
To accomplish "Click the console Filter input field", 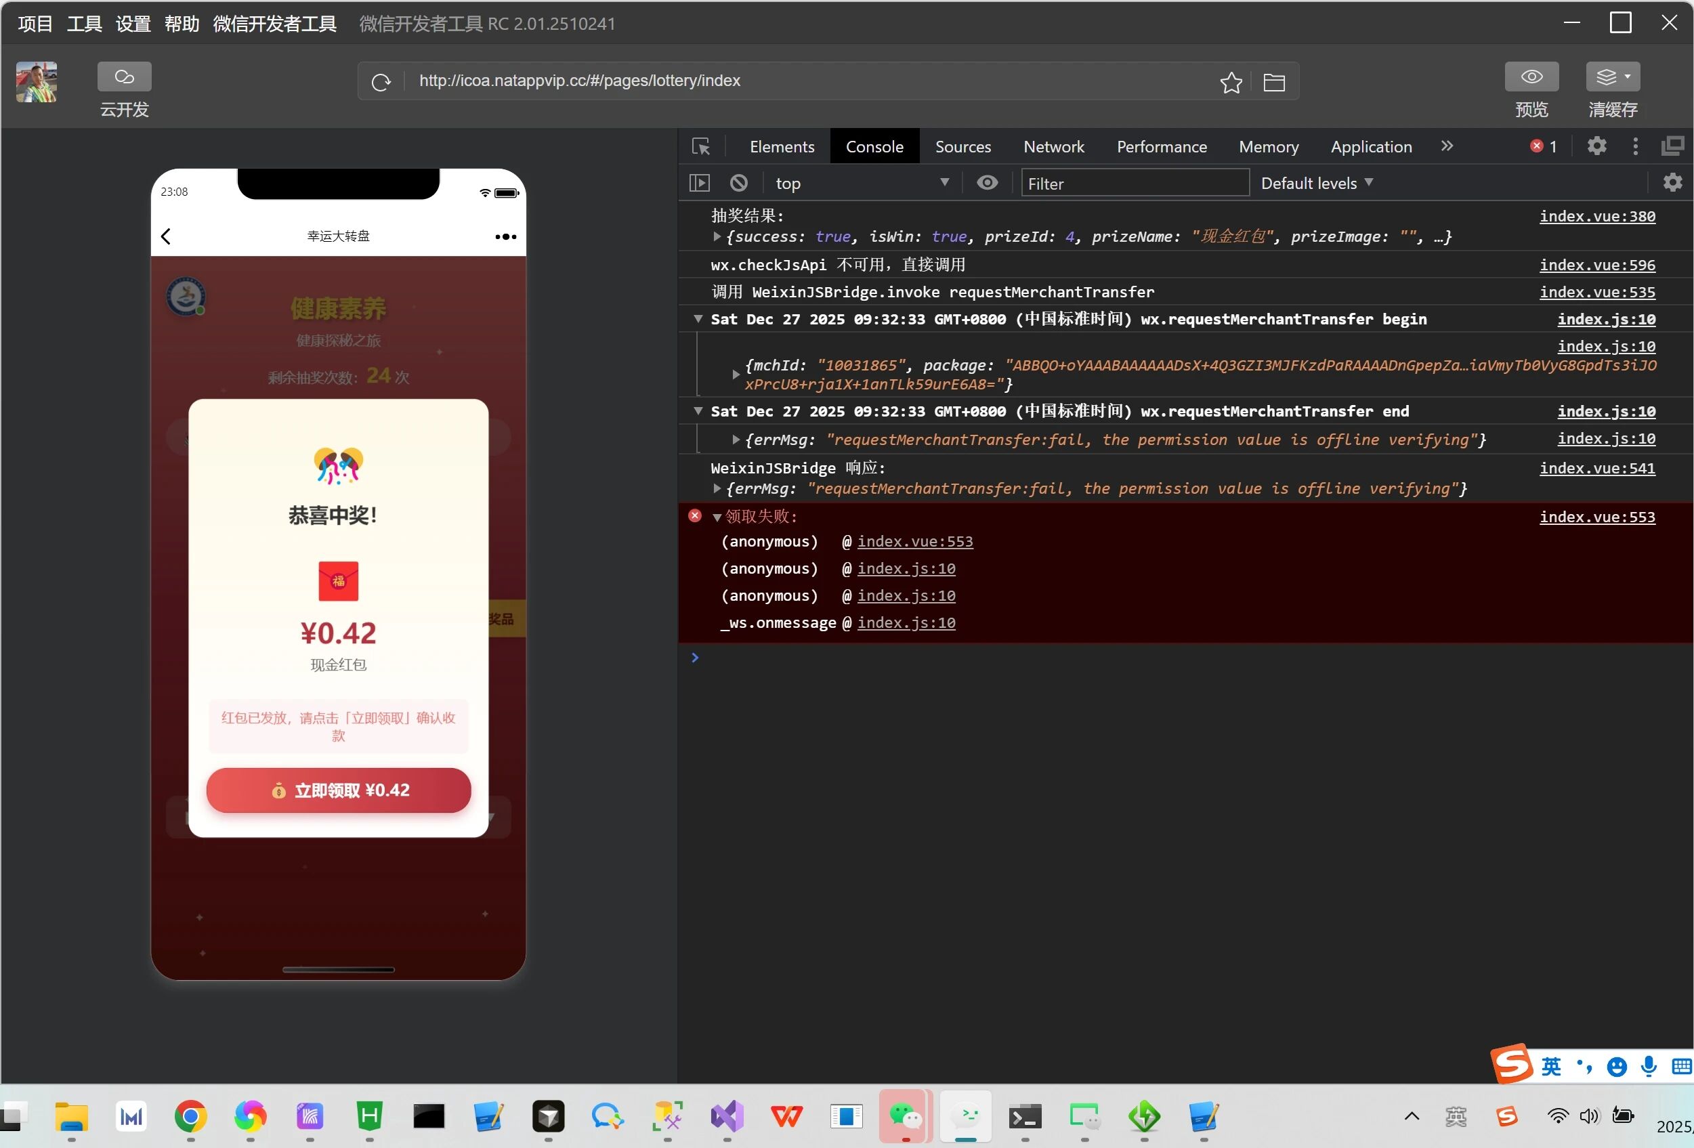I will coord(1135,183).
